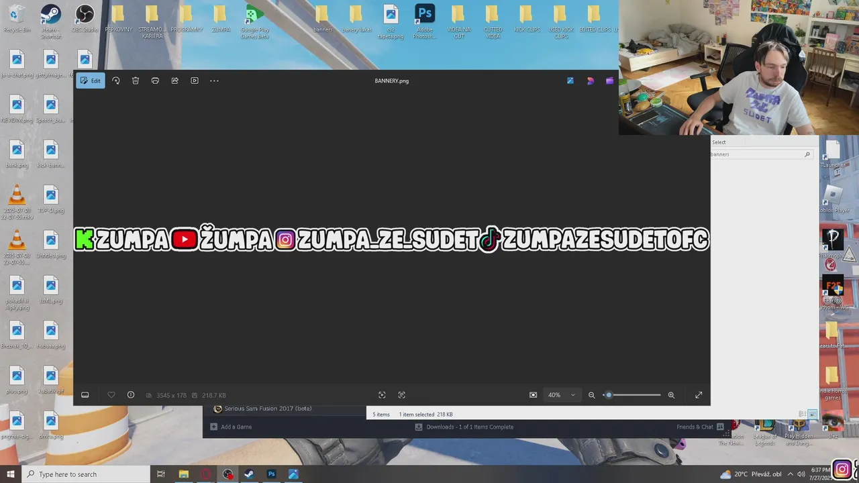Switch Explorer to large icons view

point(812,414)
